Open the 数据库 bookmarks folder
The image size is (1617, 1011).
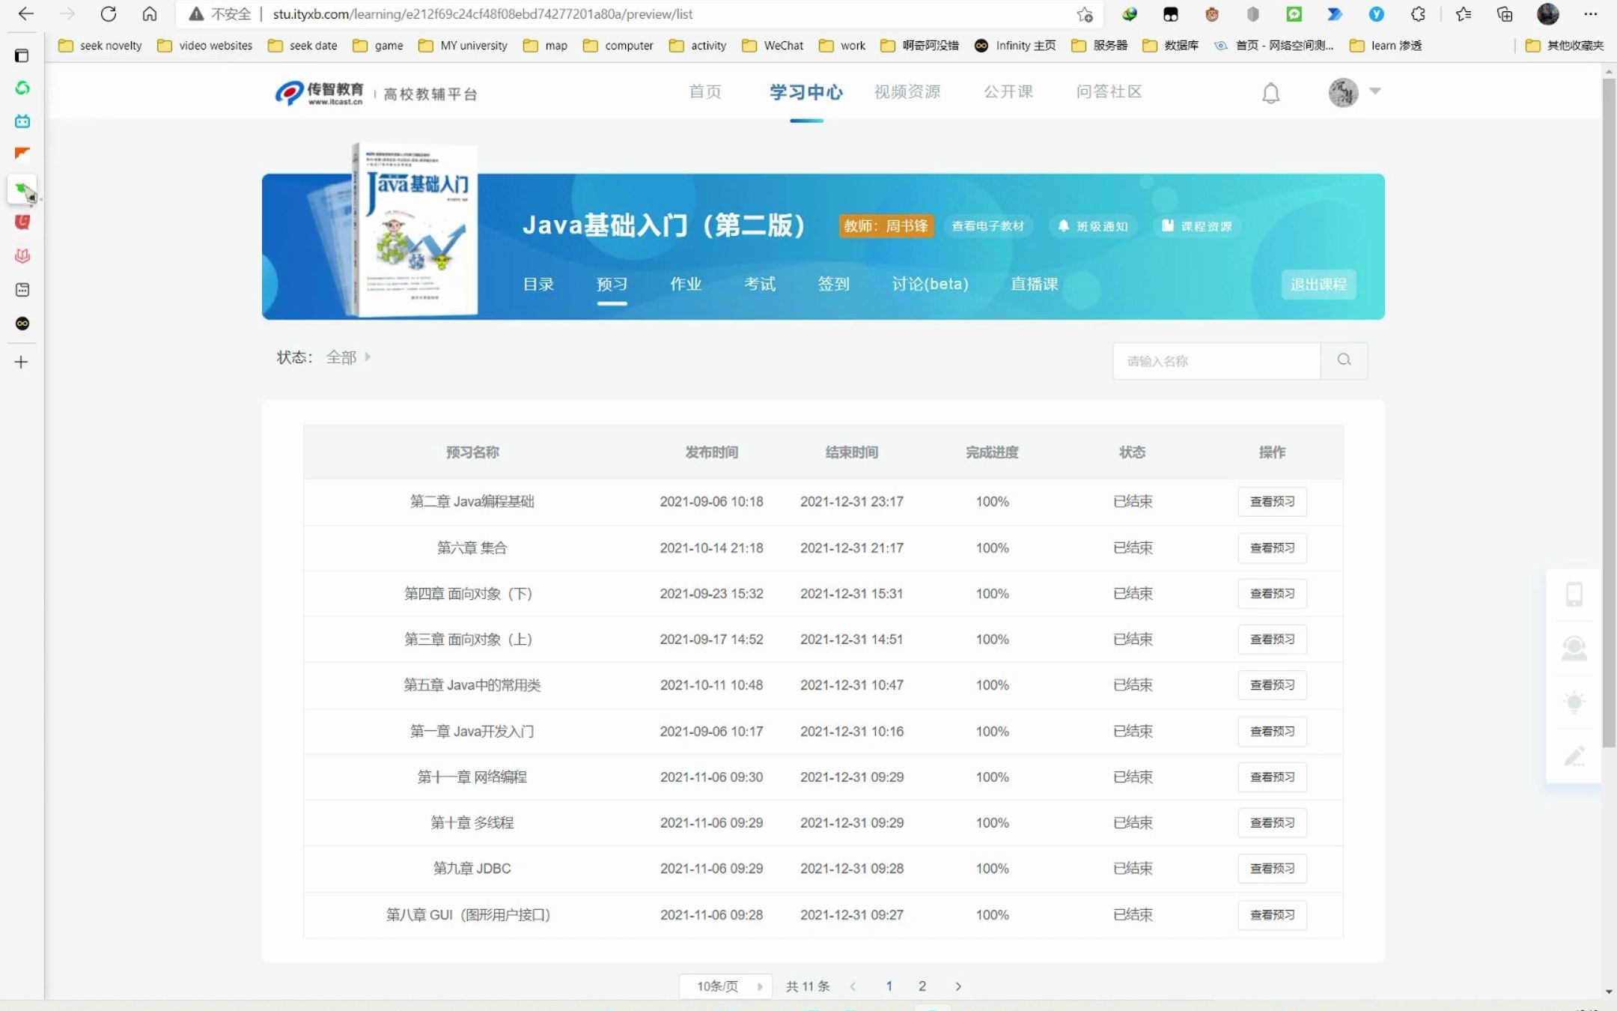coord(1170,46)
